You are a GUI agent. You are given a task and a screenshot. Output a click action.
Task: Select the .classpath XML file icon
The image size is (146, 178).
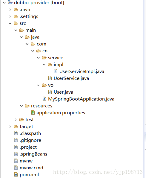tap(16, 133)
